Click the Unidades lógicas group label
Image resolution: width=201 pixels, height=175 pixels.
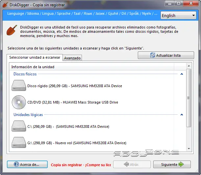[28, 115]
